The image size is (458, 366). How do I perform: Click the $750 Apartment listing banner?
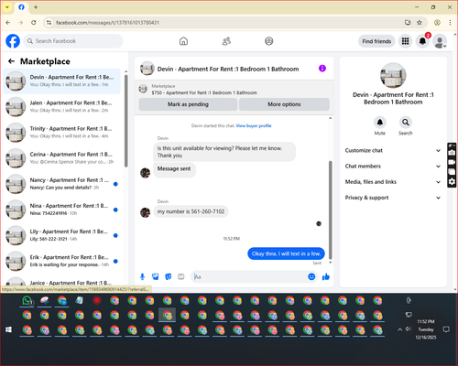click(234, 90)
